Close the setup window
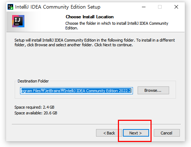The height and width of the screenshot is (147, 191). [176, 7]
